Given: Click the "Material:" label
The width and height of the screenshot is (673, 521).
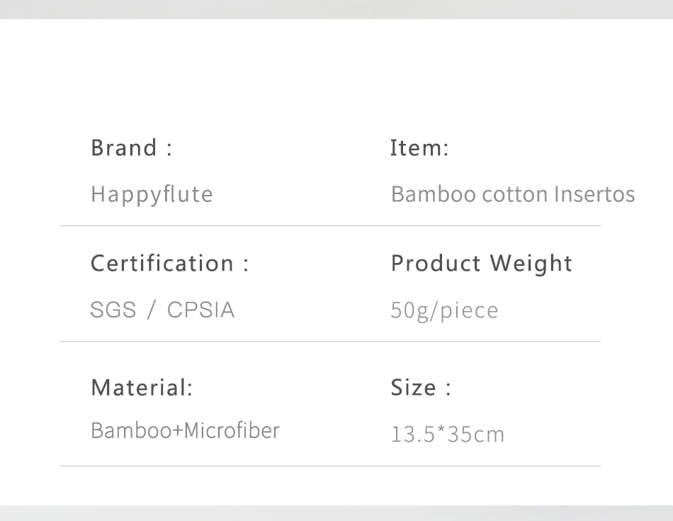Looking at the screenshot, I should click(142, 388).
